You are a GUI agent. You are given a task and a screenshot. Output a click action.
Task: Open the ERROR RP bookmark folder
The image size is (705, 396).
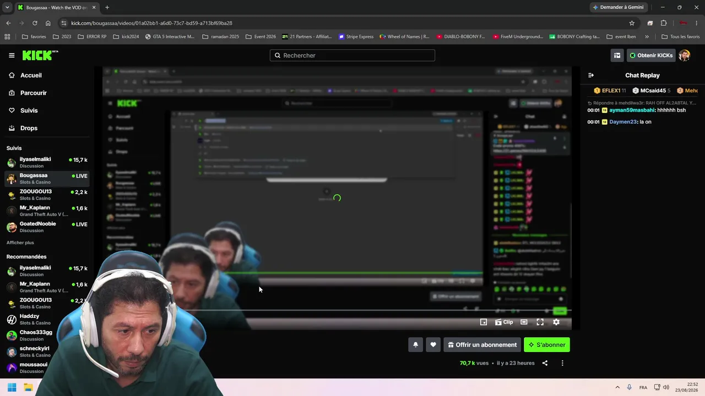point(93,37)
